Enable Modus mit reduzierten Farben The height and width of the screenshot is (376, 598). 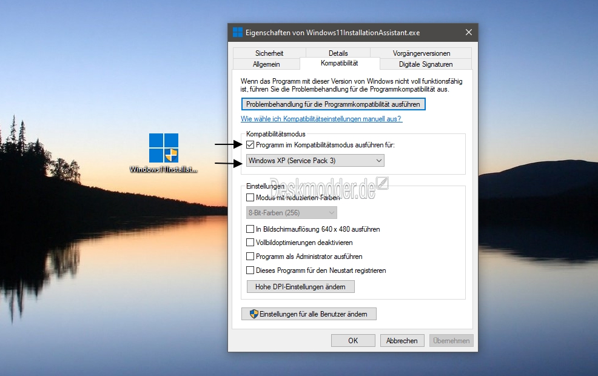click(250, 198)
